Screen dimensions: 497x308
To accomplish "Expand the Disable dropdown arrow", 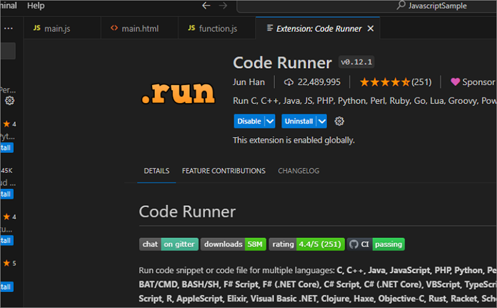I will (x=270, y=121).
